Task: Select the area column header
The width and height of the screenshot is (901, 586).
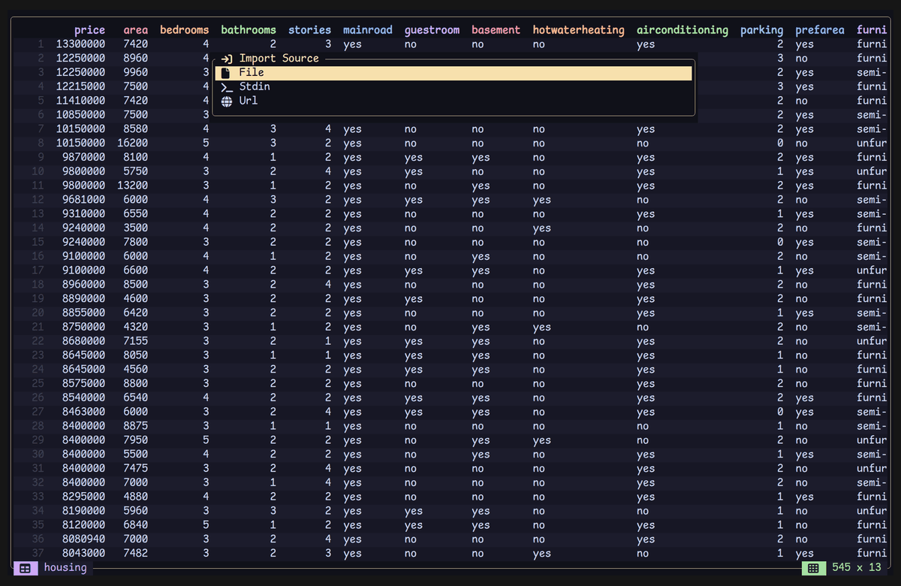Action: 136,30
